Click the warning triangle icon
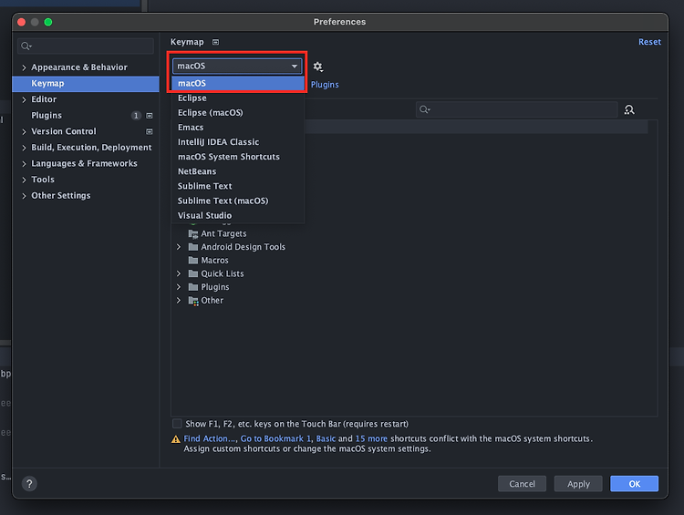This screenshot has width=684, height=515. tap(176, 439)
